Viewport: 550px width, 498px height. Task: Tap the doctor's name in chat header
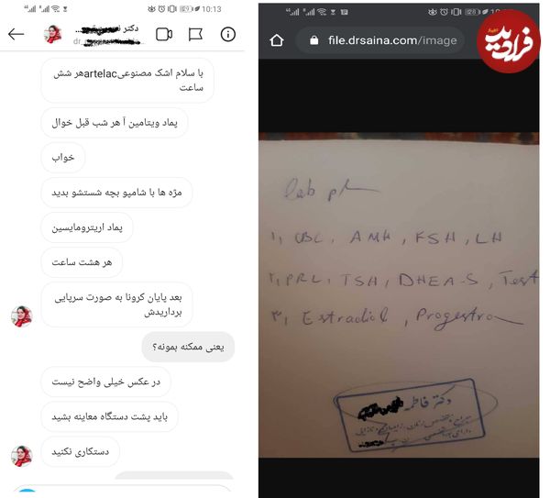click(x=107, y=30)
